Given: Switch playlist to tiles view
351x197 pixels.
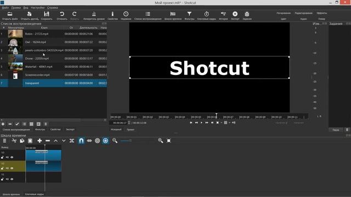Looking at the screenshot, I should (31, 124).
